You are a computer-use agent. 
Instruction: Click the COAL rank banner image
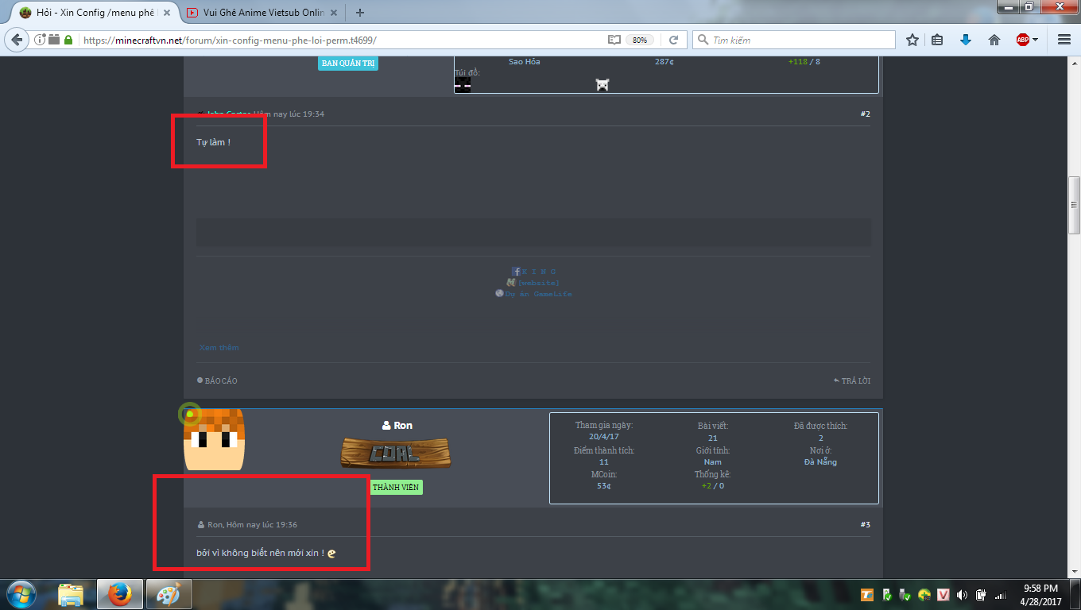click(395, 454)
